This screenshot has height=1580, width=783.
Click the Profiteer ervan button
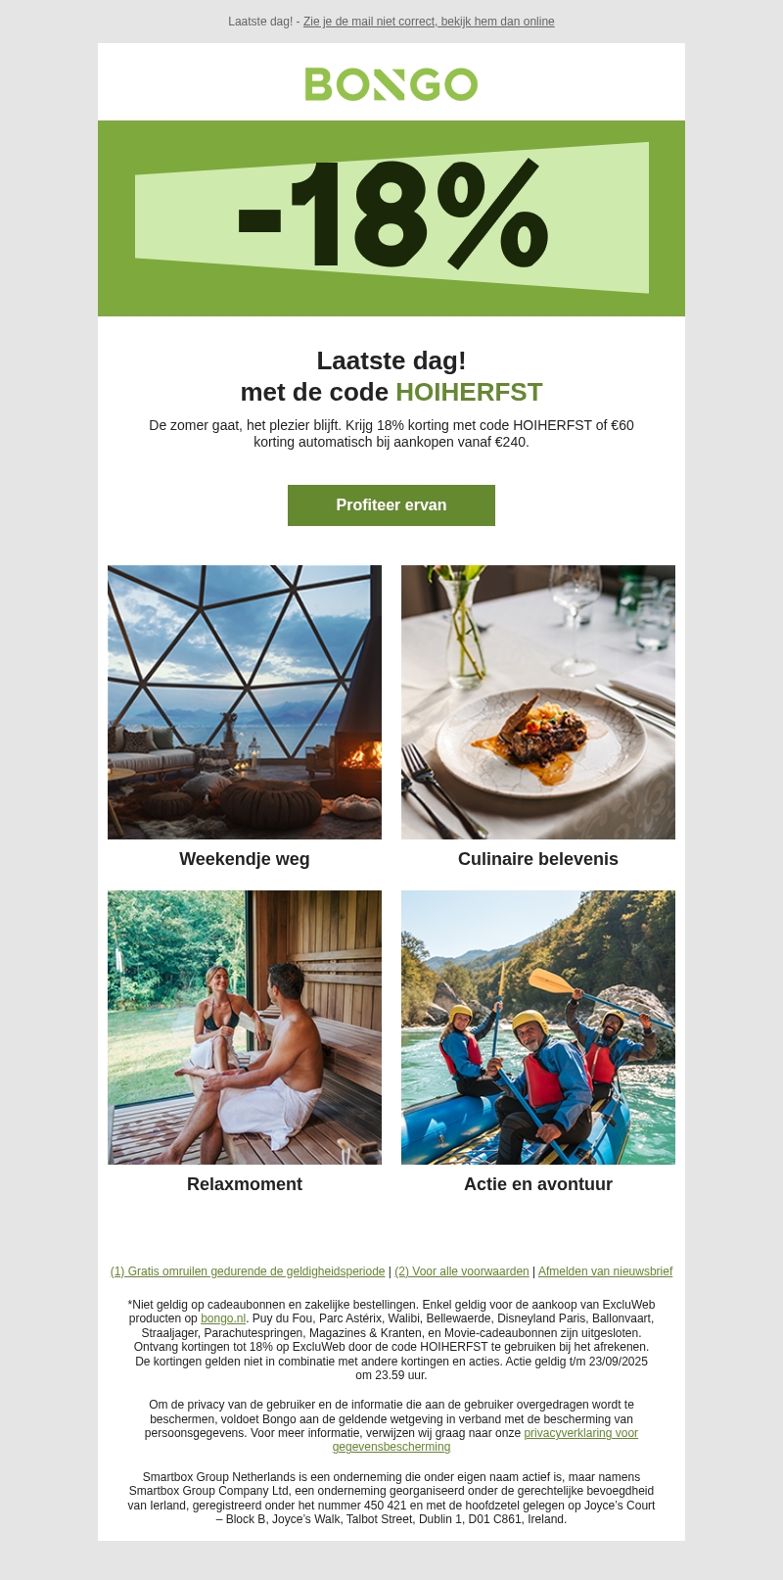[391, 505]
